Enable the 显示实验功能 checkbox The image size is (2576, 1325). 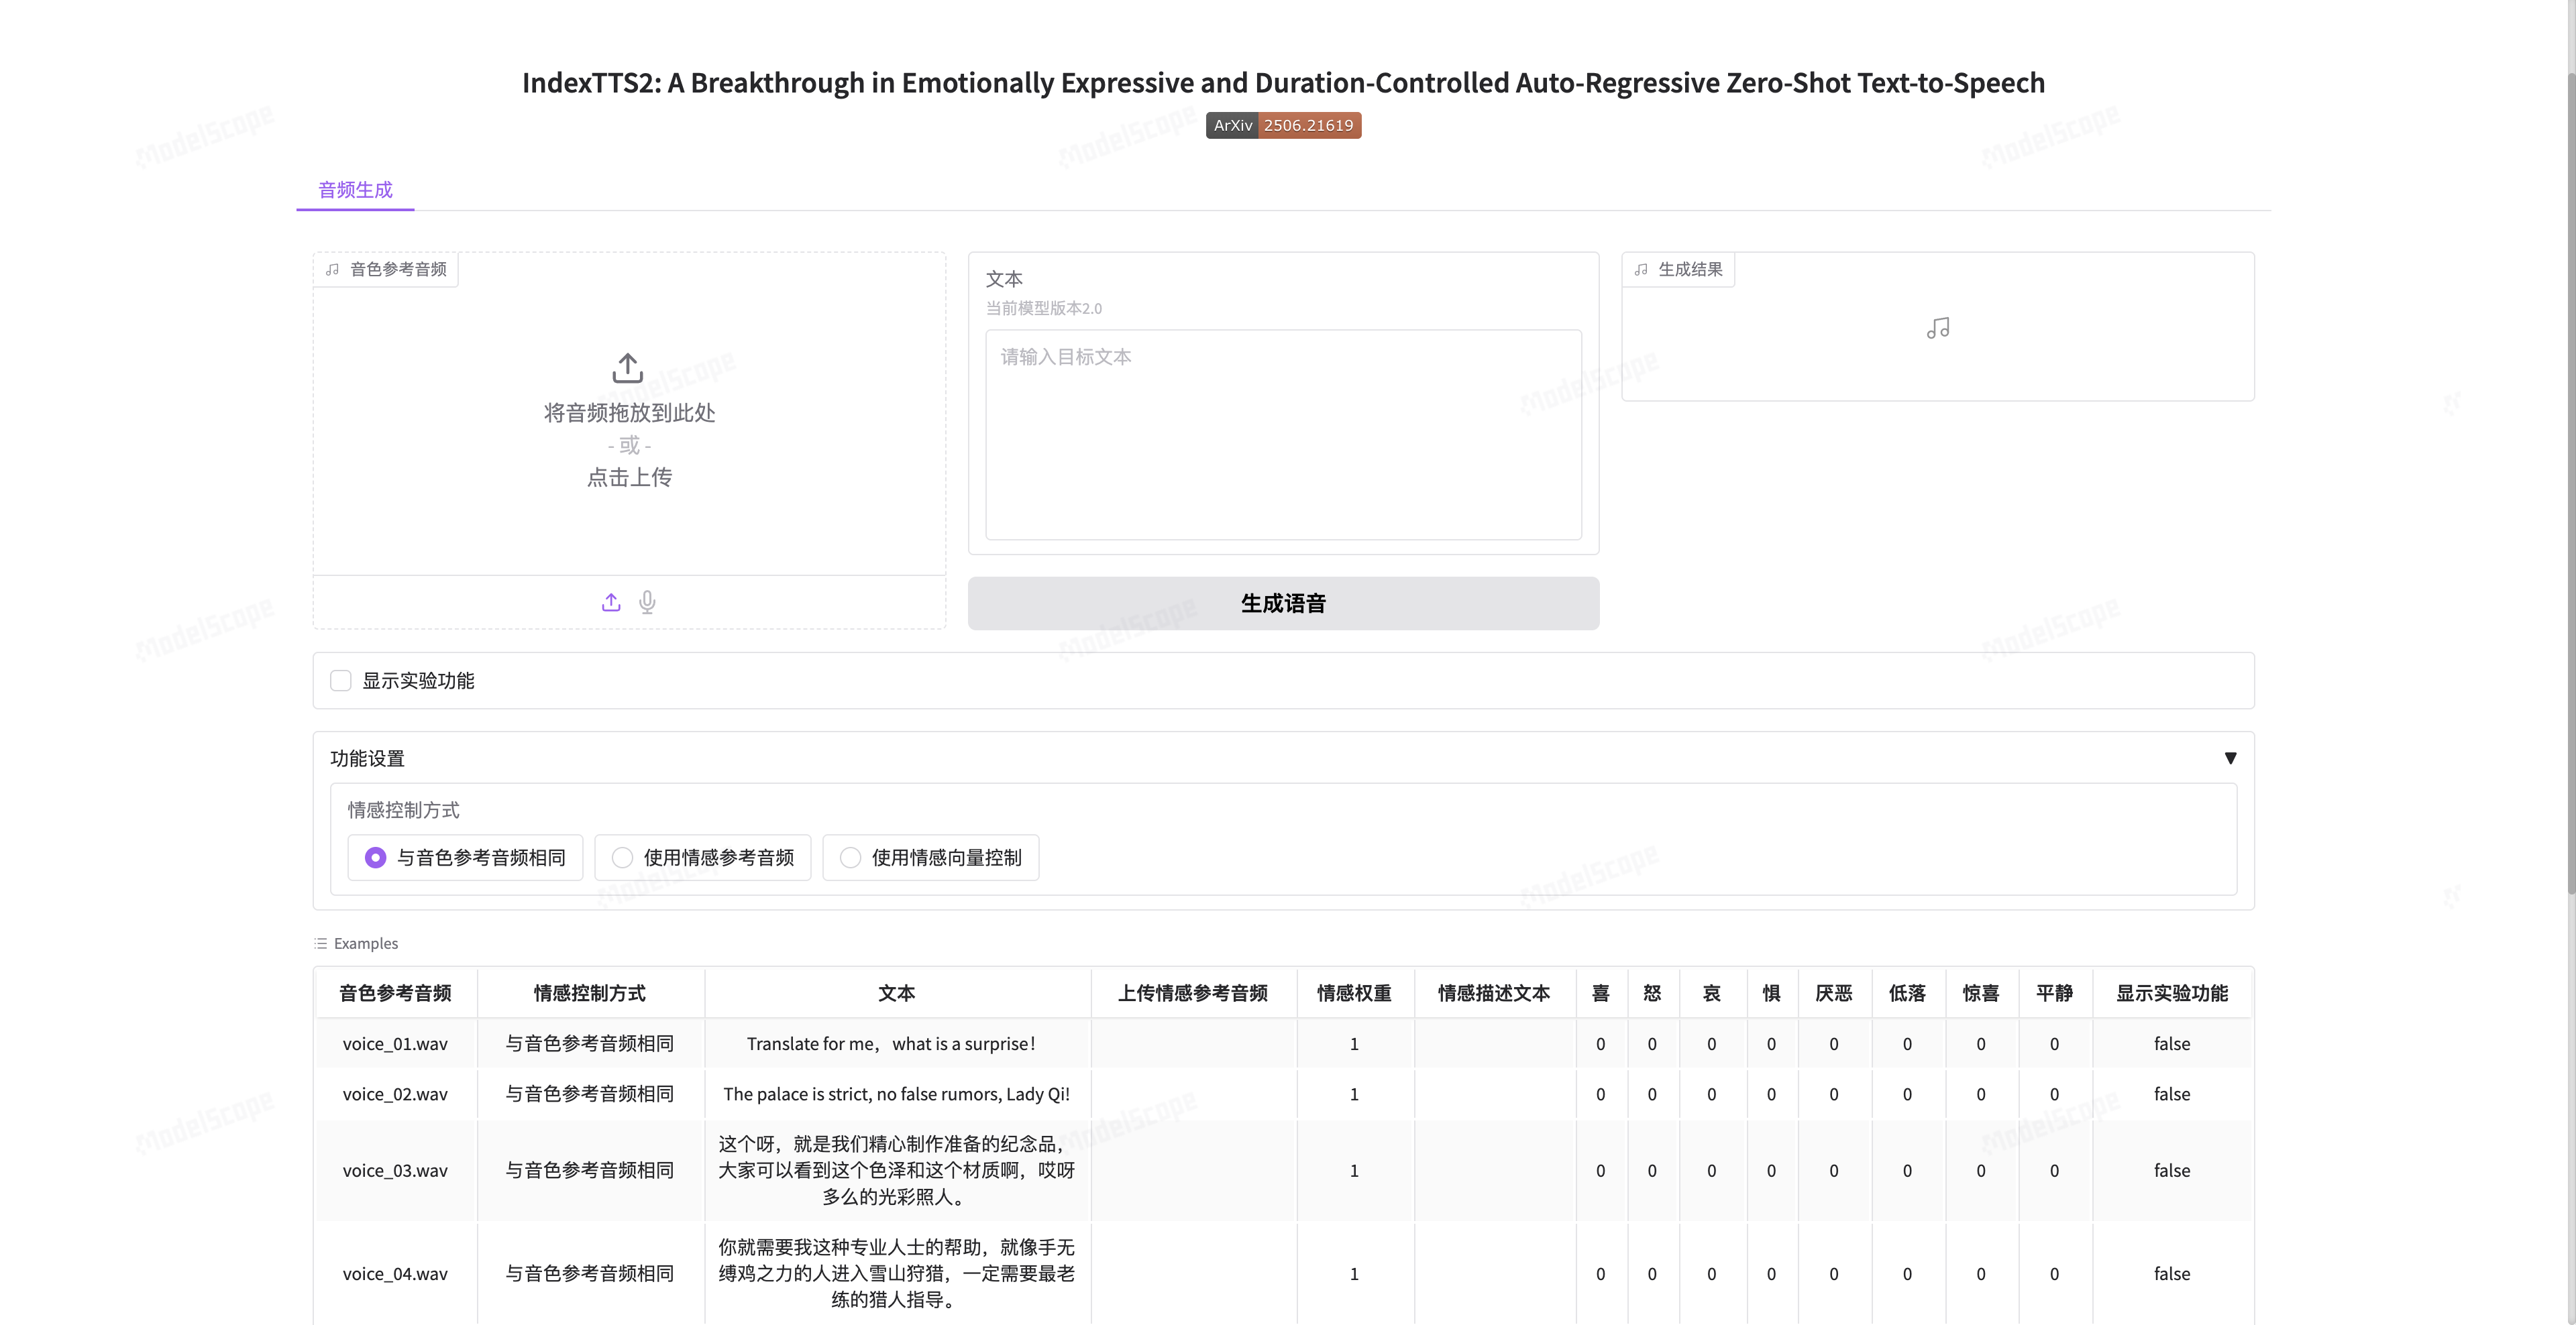341,681
